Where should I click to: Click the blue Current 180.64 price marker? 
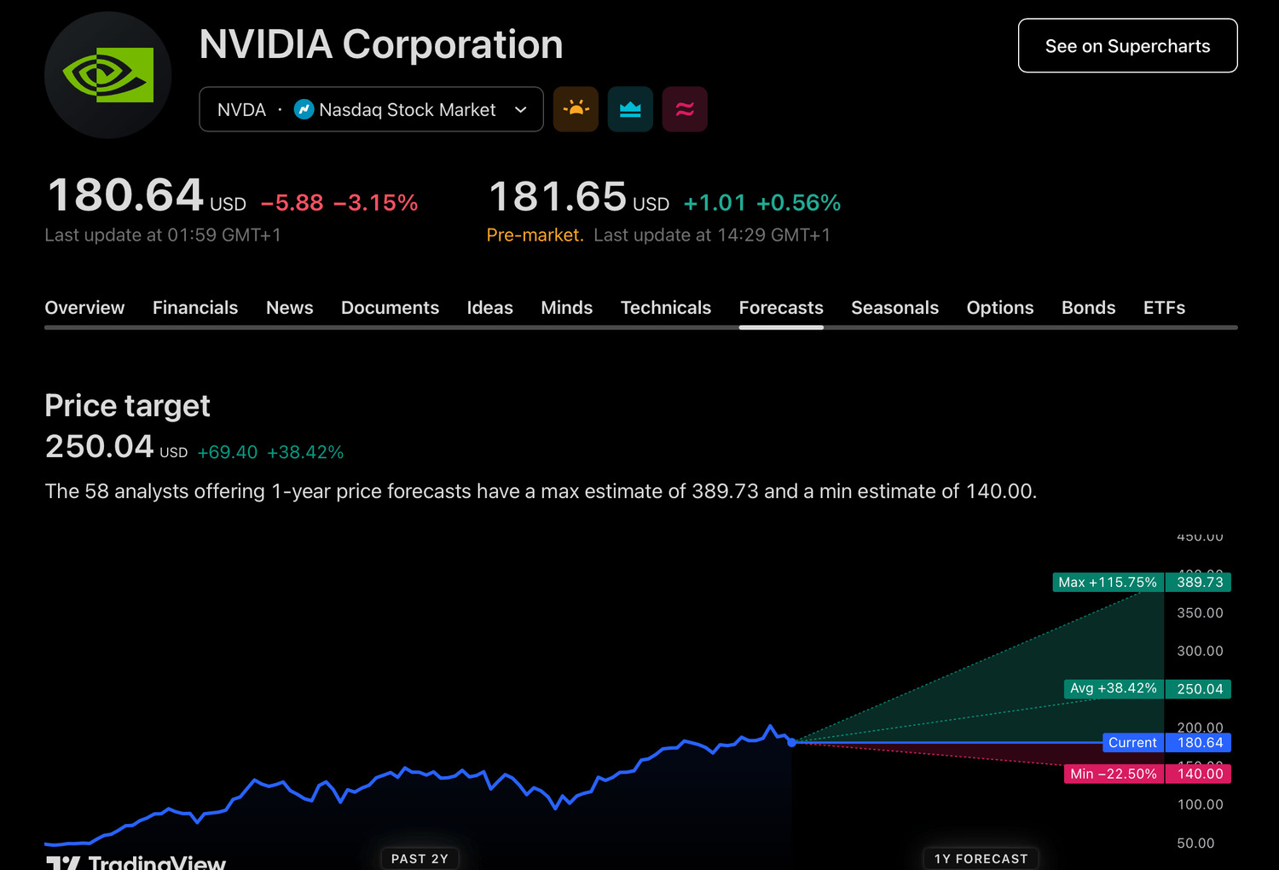tap(1166, 743)
